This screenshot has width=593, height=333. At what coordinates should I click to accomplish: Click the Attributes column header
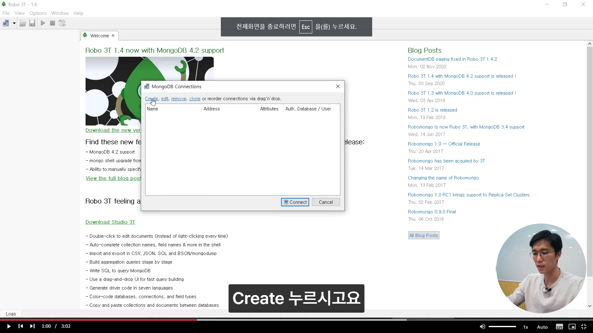(271, 109)
